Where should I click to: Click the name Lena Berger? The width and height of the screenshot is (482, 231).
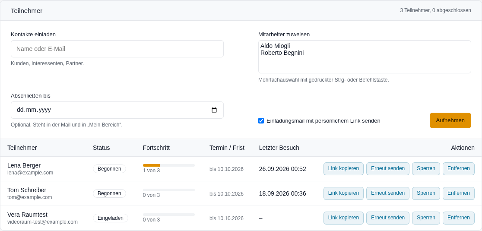24,165
